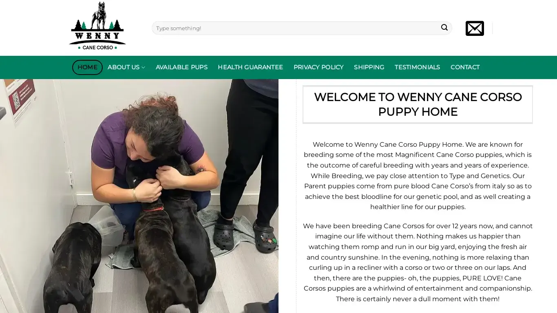Select Health Guarantee in navigation
The image size is (557, 313).
(250, 67)
